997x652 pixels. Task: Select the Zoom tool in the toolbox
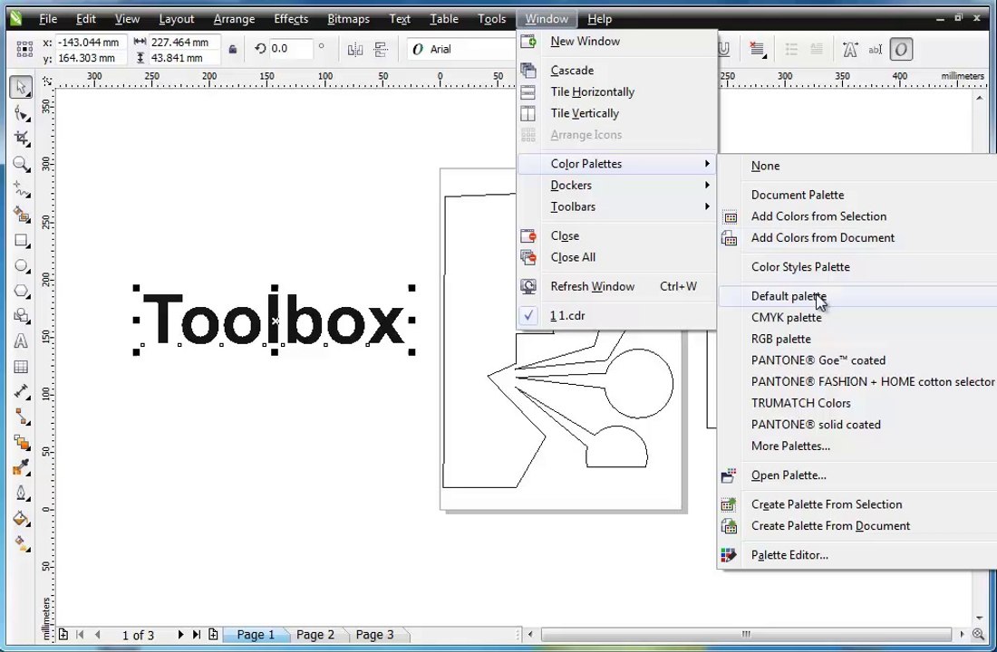point(21,165)
